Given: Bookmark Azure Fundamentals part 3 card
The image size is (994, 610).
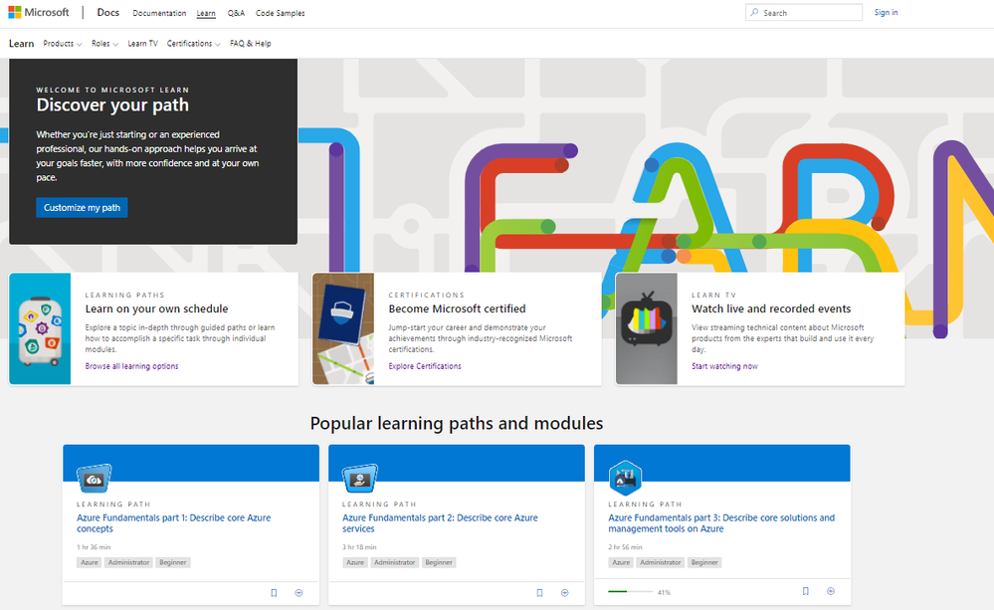Looking at the screenshot, I should (805, 591).
